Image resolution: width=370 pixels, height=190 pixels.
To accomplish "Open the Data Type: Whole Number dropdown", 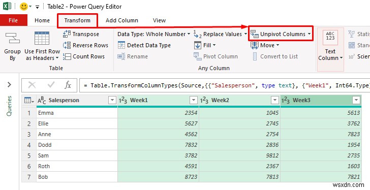I will [154, 34].
